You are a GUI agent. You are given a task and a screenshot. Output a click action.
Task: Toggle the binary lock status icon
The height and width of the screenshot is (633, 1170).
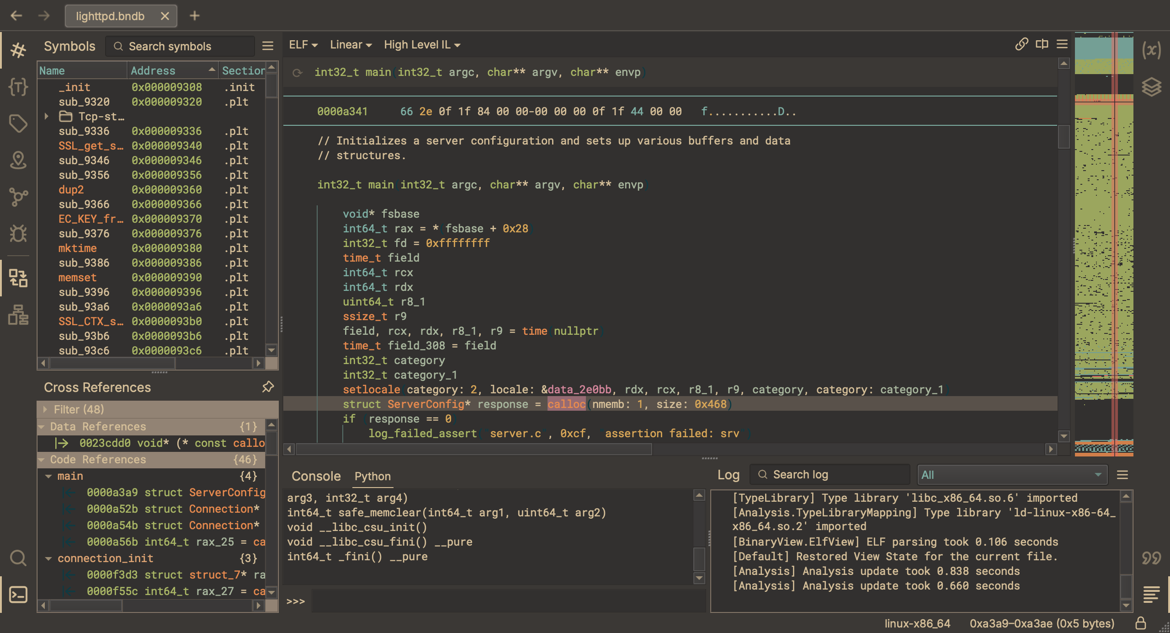[1141, 623]
